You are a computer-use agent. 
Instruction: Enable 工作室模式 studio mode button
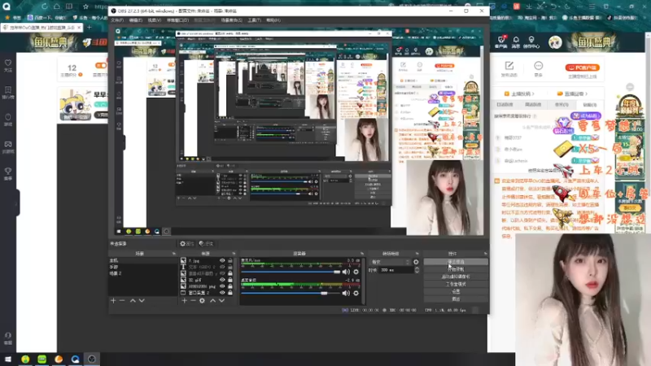(456, 284)
